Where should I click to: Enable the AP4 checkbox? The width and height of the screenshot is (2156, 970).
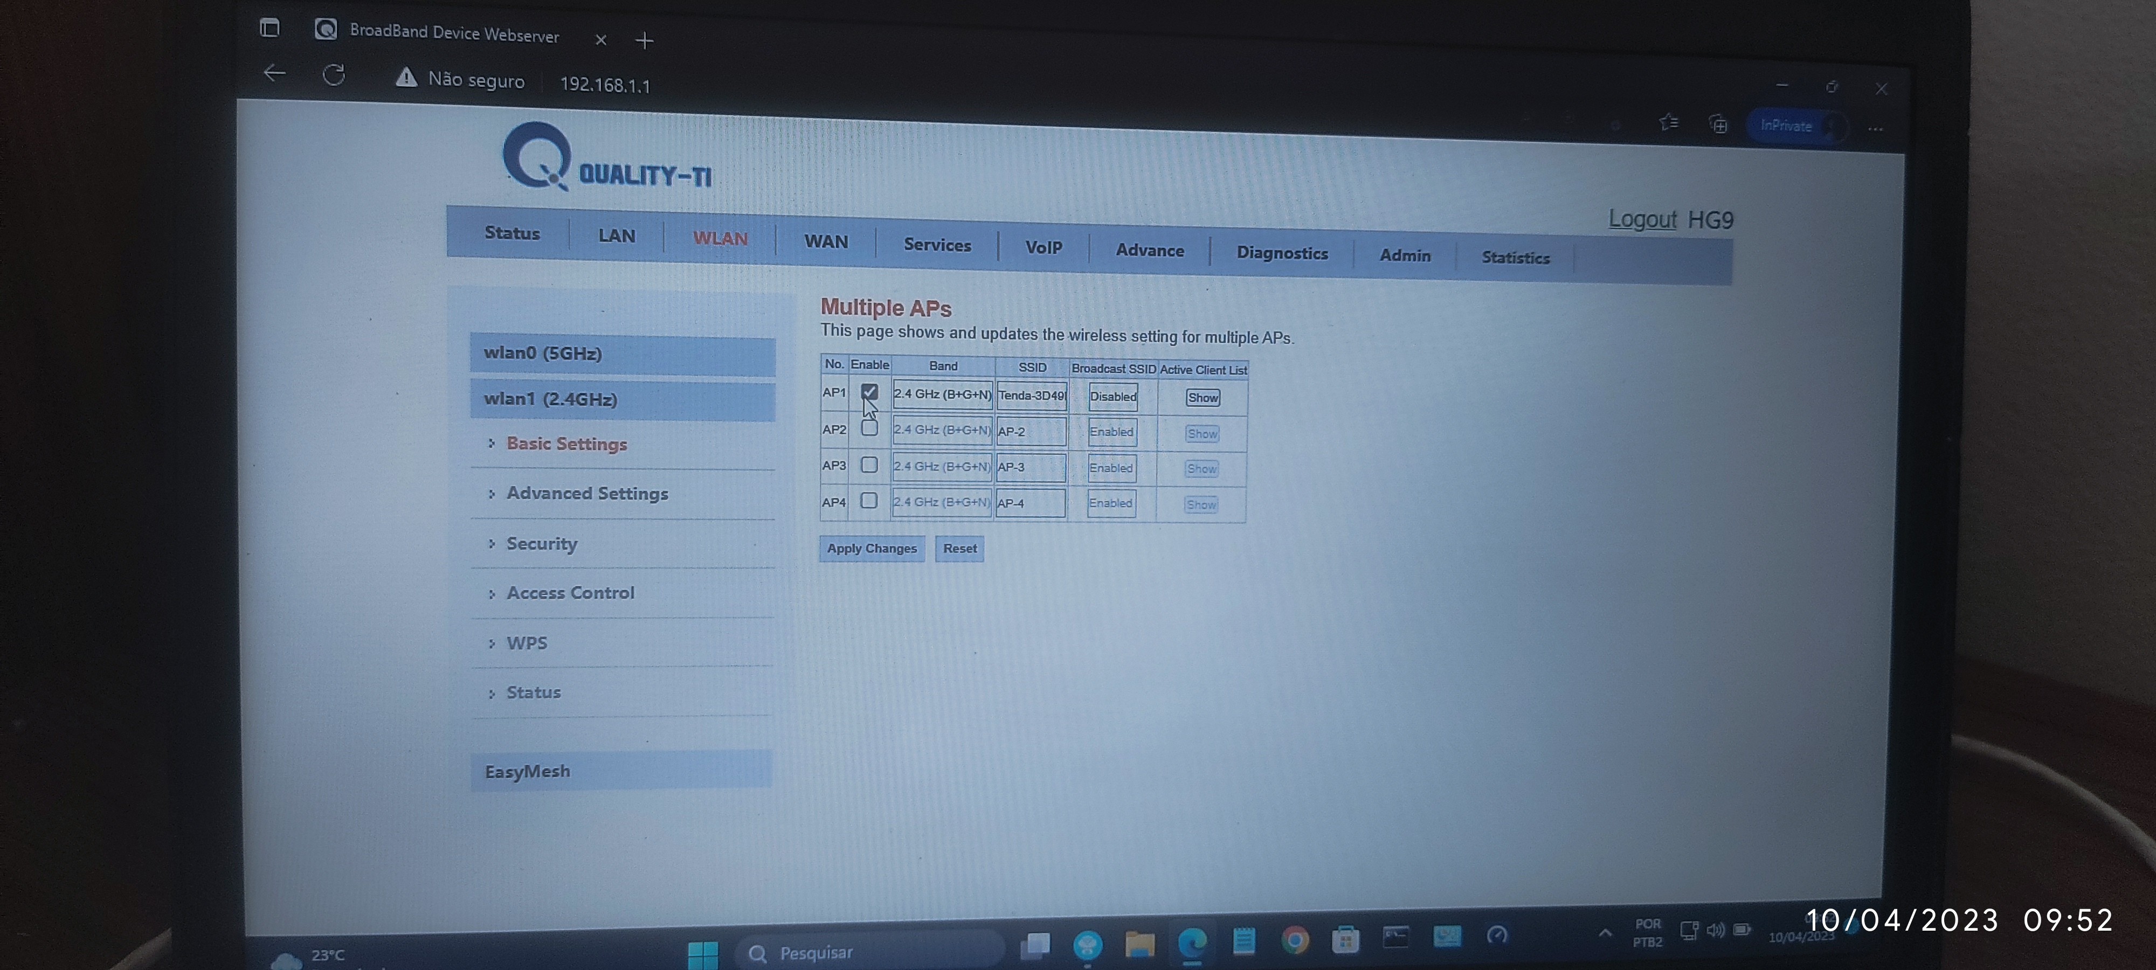coord(869,501)
